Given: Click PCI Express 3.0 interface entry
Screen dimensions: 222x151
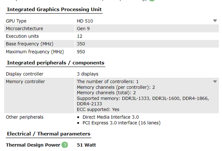Looking at the screenshot, I should [x=121, y=123].
